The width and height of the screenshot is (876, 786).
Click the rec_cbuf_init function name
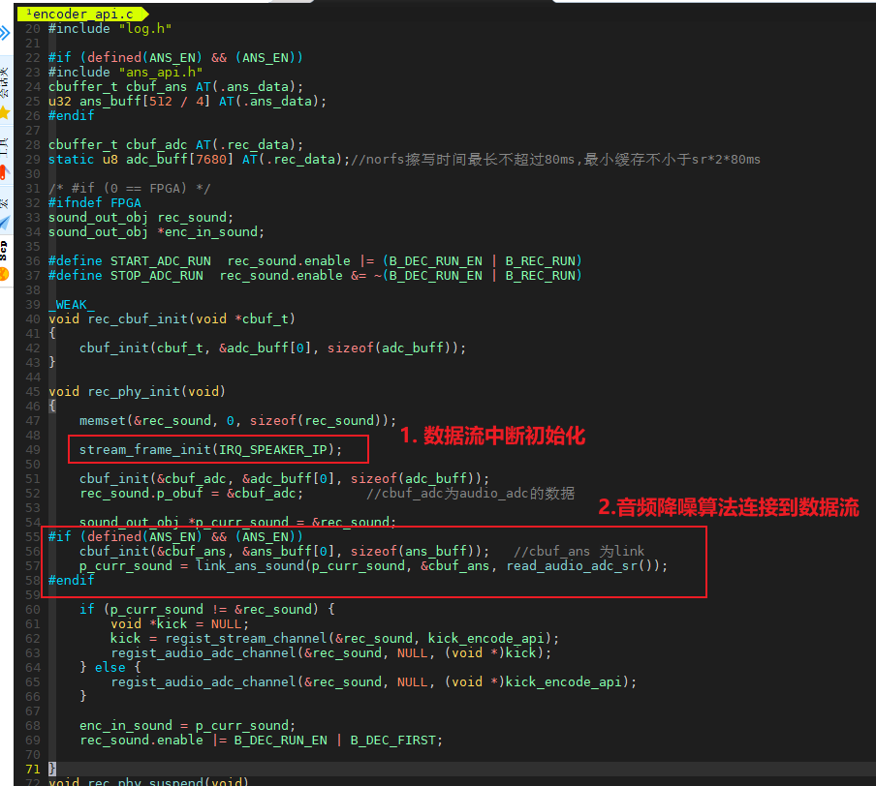tap(139, 318)
